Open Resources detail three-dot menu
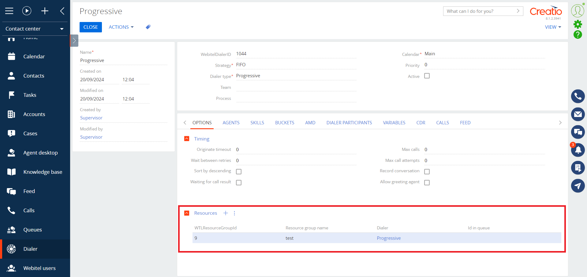 pos(234,213)
